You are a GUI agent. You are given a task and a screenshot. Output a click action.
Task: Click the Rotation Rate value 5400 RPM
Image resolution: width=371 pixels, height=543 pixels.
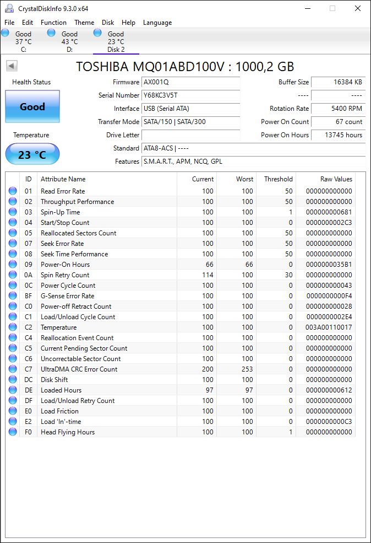tap(338, 109)
